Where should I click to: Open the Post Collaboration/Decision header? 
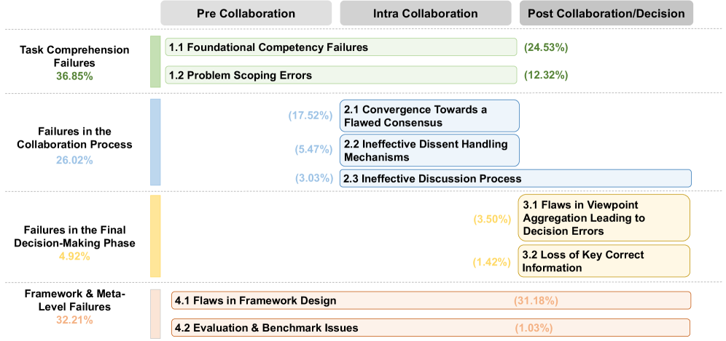(x=606, y=14)
